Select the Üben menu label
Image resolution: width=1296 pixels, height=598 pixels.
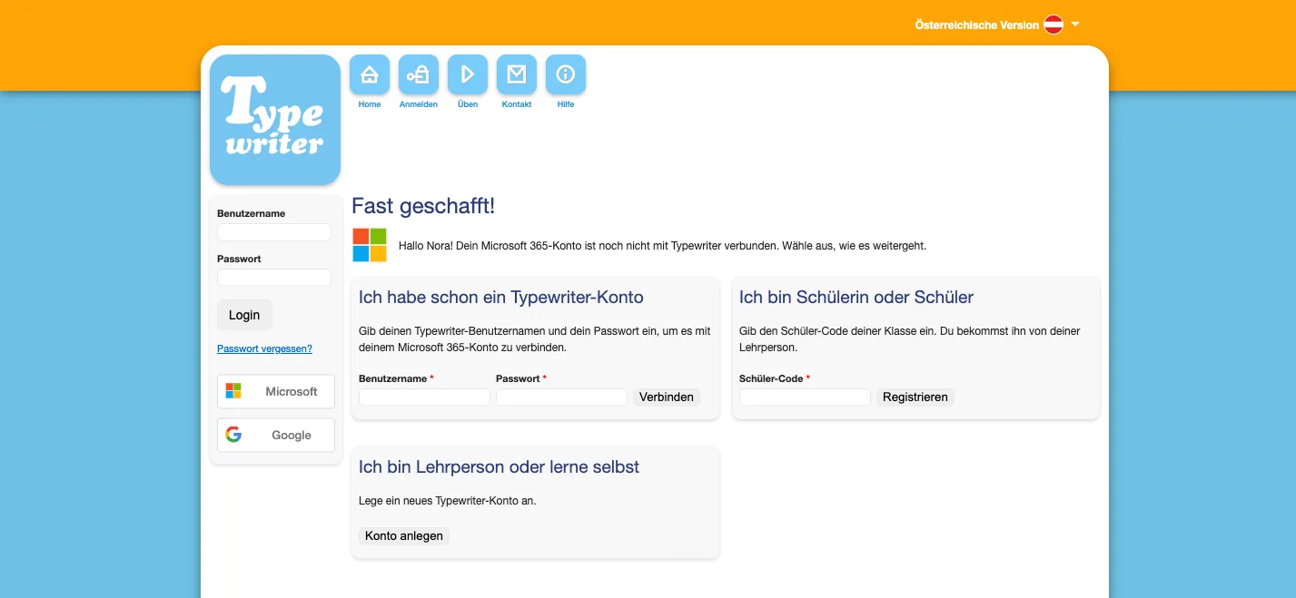pos(468,104)
